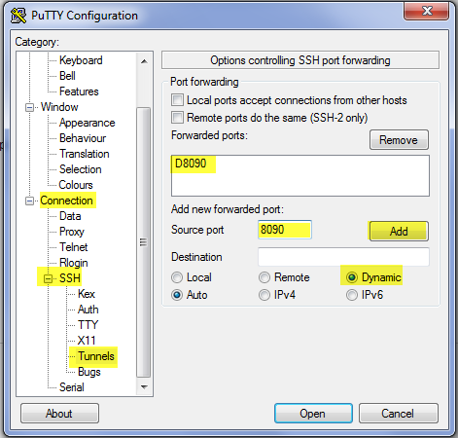Click the category list scroll up arrow

point(144,61)
